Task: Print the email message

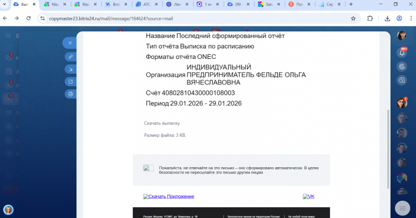Action: pyautogui.click(x=70, y=94)
